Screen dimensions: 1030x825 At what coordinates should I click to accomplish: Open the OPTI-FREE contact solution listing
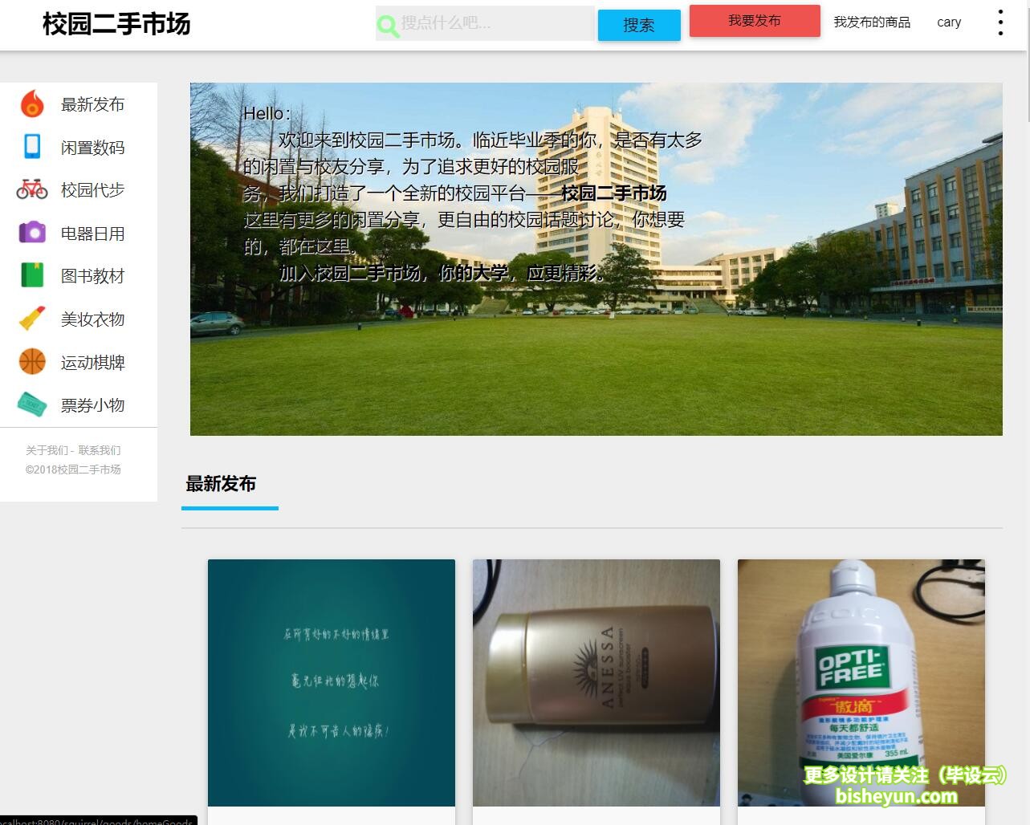[861, 682]
